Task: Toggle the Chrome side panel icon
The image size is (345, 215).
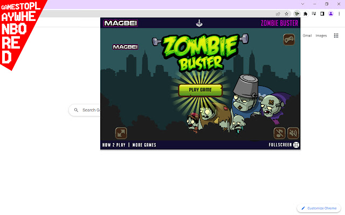Action: (x=322, y=14)
